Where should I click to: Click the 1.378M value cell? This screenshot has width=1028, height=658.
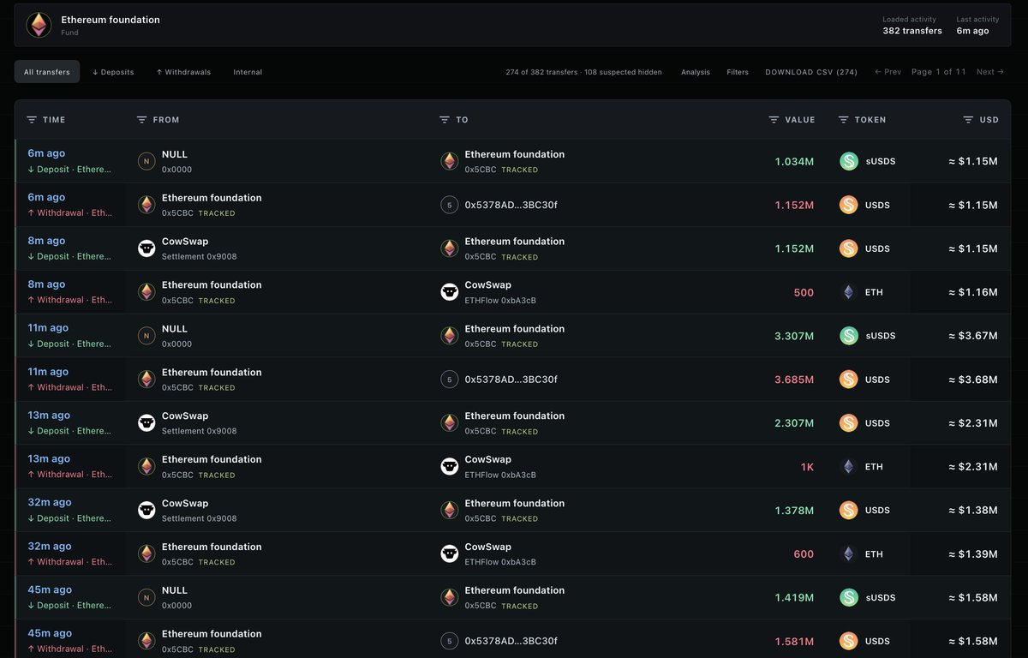[794, 511]
